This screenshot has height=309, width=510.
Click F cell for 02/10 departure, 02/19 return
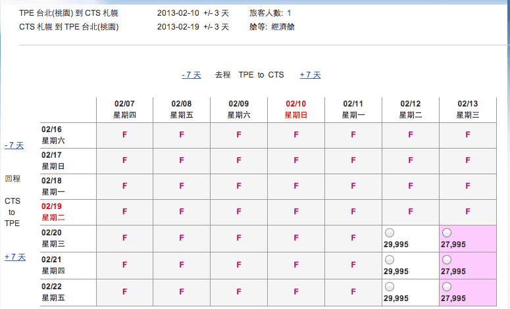click(x=296, y=212)
